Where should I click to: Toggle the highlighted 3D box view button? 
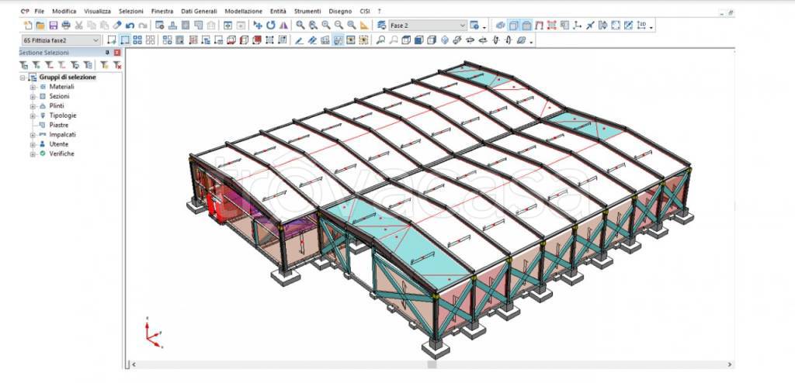click(x=514, y=26)
